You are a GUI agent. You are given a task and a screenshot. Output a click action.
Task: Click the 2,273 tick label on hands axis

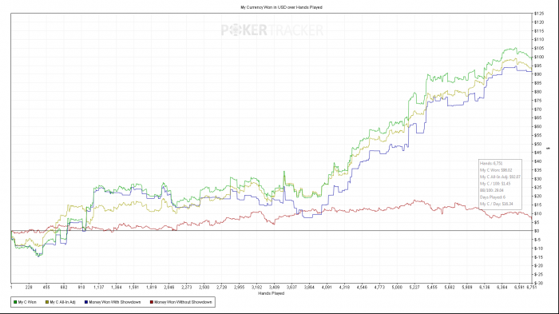[186, 288]
